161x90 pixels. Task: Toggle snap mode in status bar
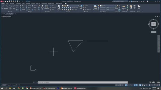[122, 85]
